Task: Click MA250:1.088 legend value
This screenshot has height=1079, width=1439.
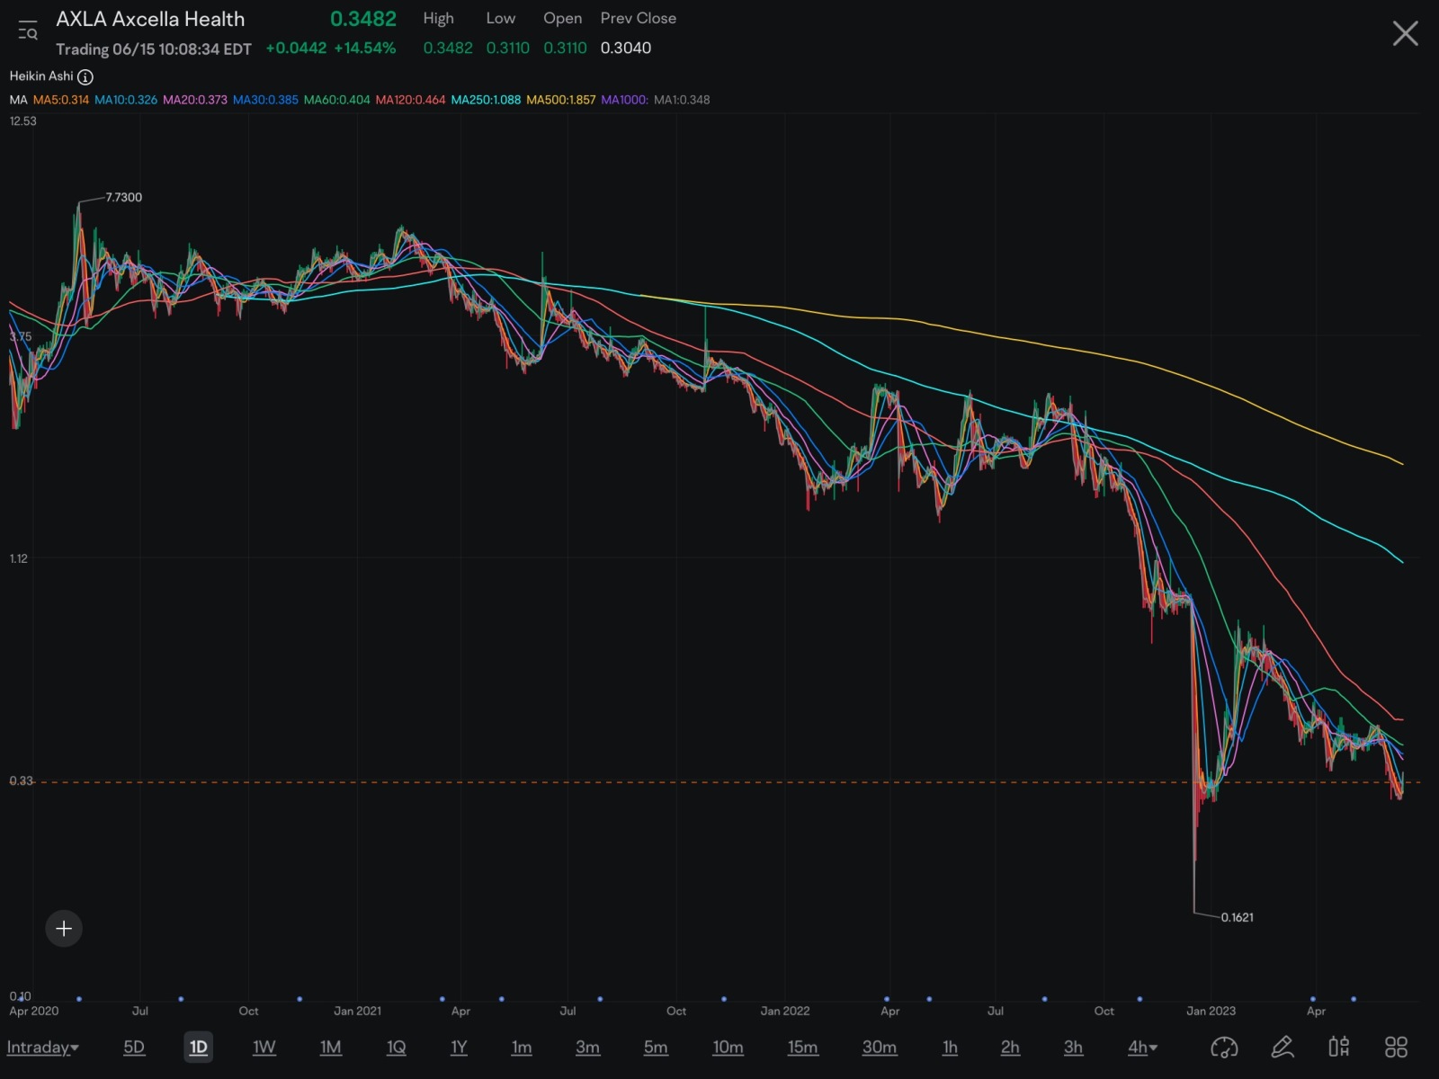Action: coord(486,100)
